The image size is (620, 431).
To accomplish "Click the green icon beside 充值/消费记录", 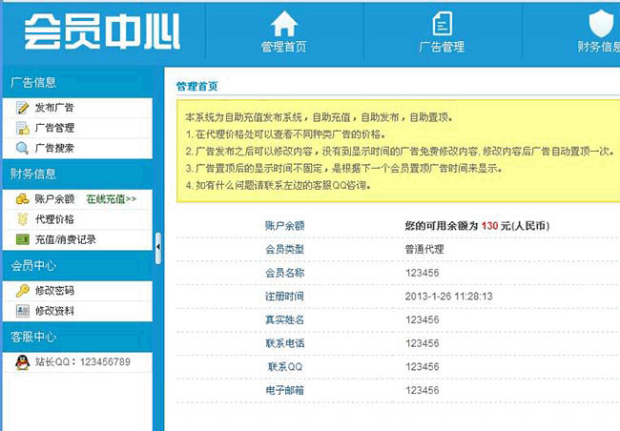I will [x=22, y=239].
